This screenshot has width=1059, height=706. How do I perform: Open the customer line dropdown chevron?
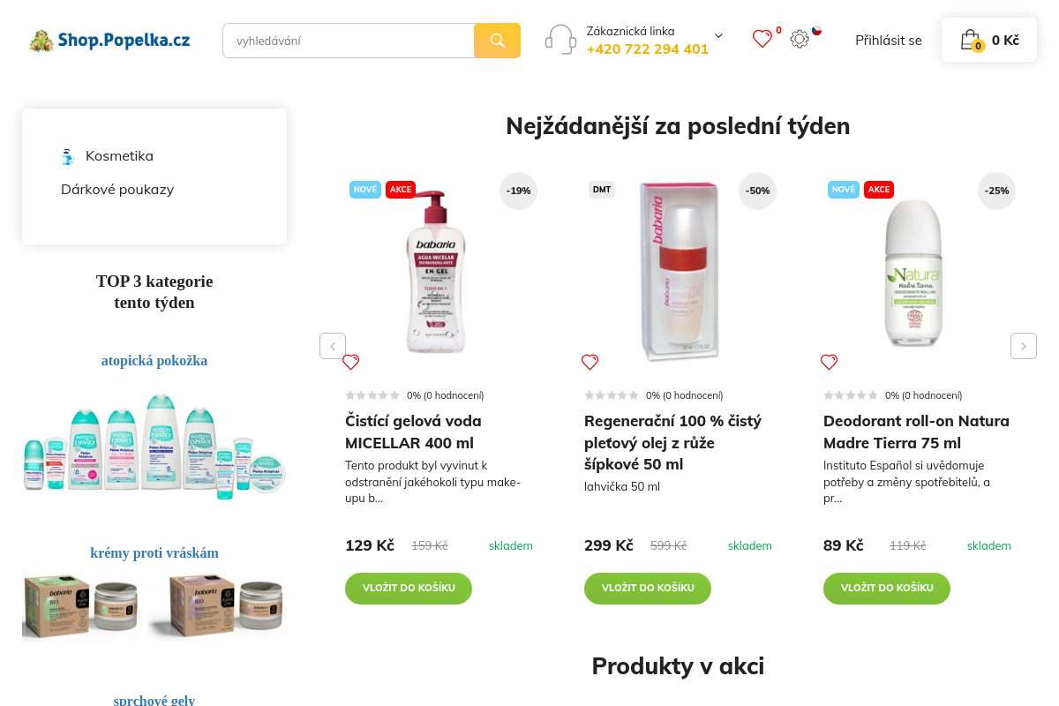point(717,35)
